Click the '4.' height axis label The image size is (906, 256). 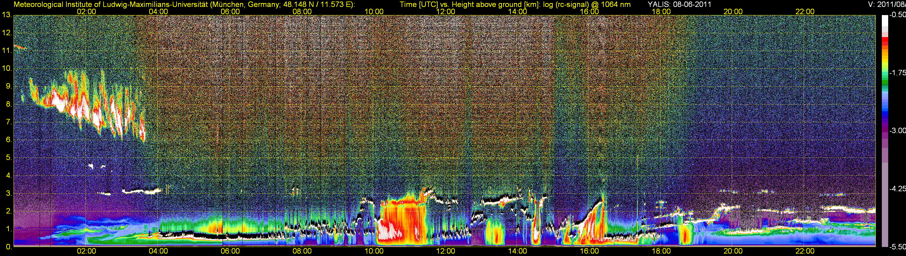tap(9, 176)
